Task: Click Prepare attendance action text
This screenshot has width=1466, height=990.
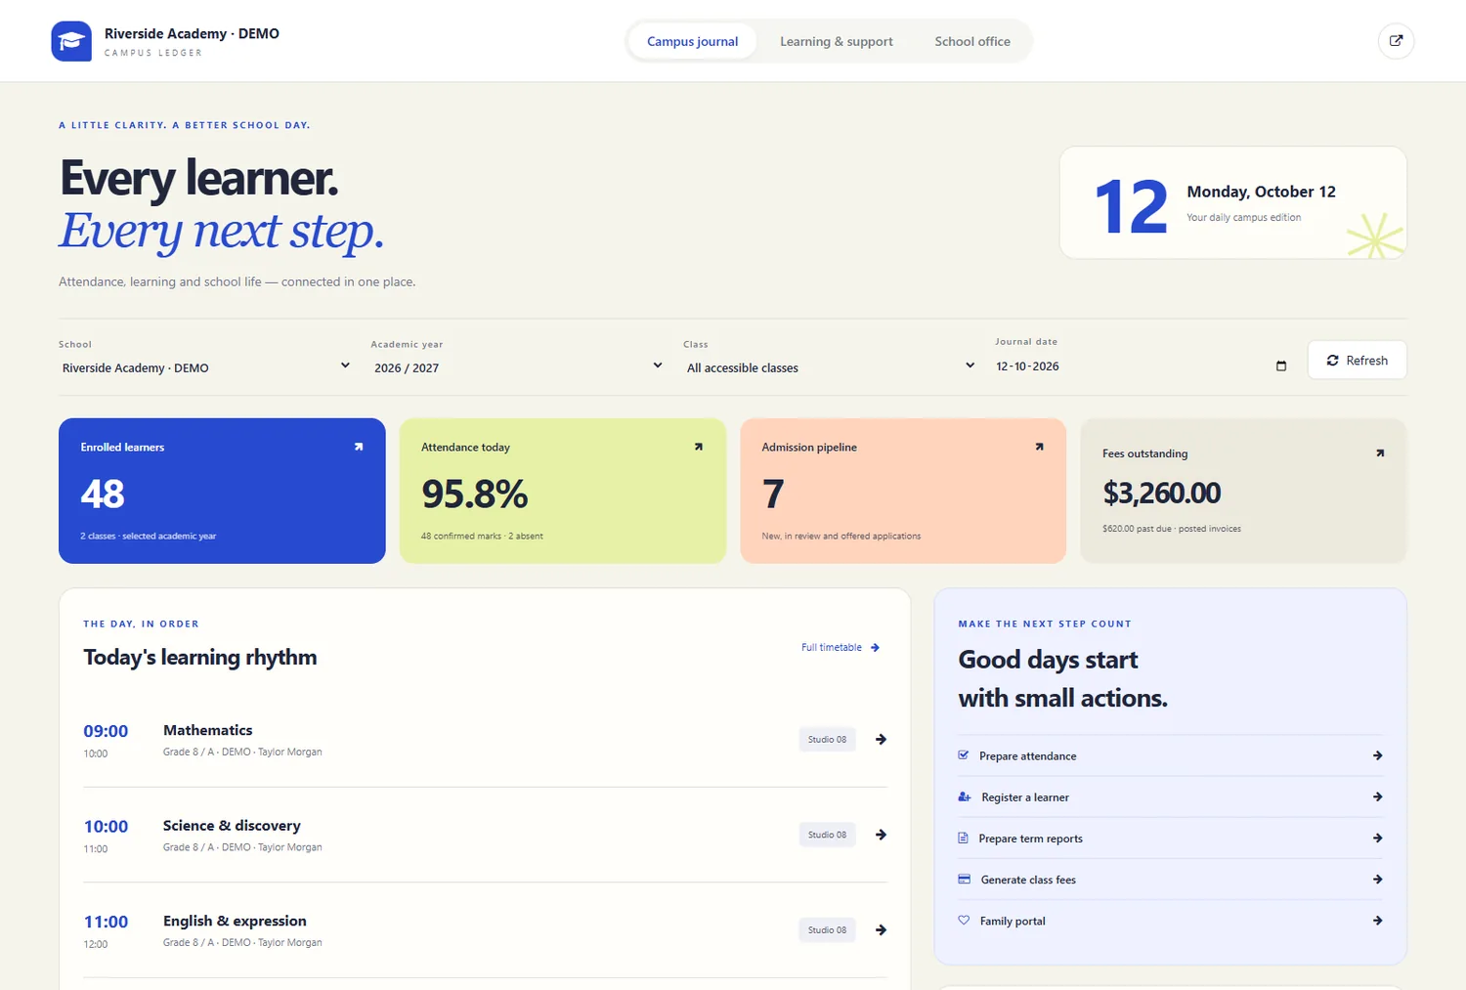Action: pyautogui.click(x=1027, y=755)
